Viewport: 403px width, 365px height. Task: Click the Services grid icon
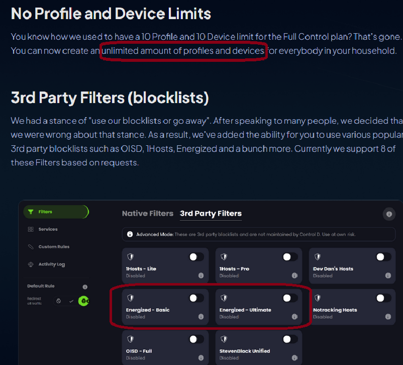point(31,229)
